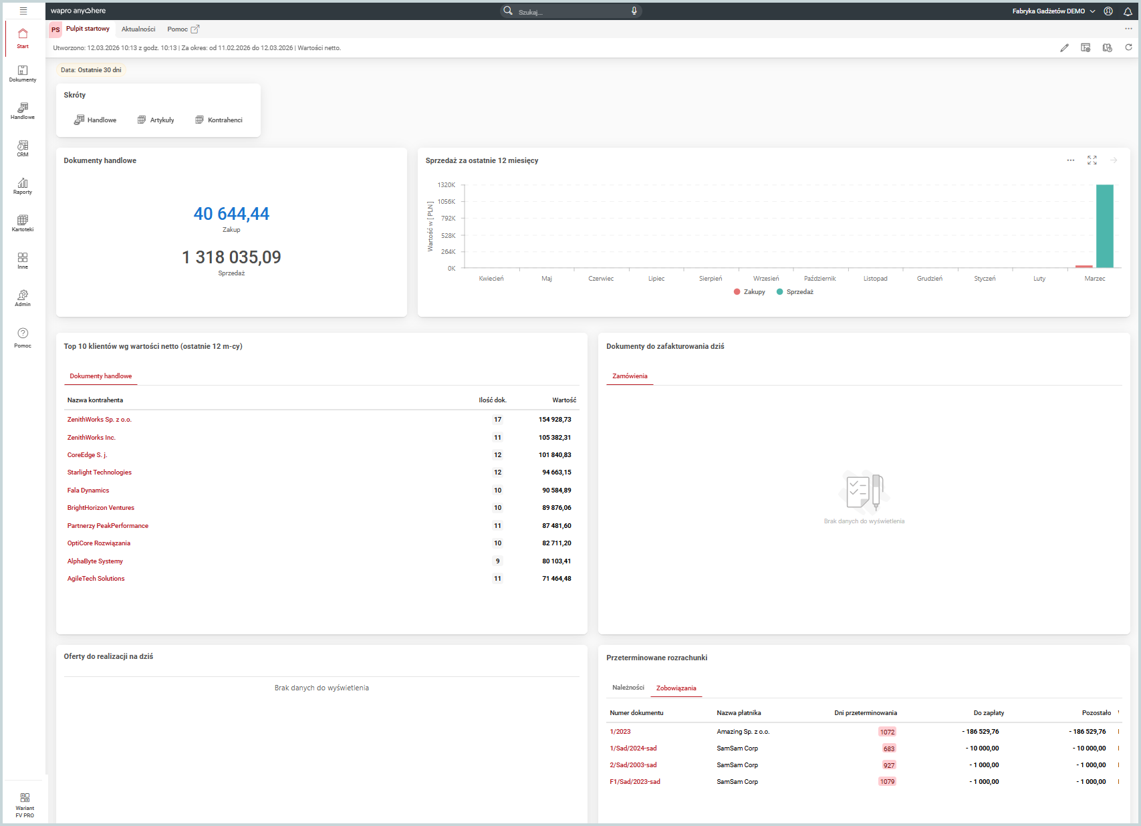Activate voice search microphone
Viewport: 1141px width, 826px height.
[x=634, y=11]
